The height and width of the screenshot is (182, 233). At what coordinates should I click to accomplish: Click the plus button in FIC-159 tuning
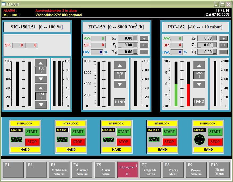point(144,38)
